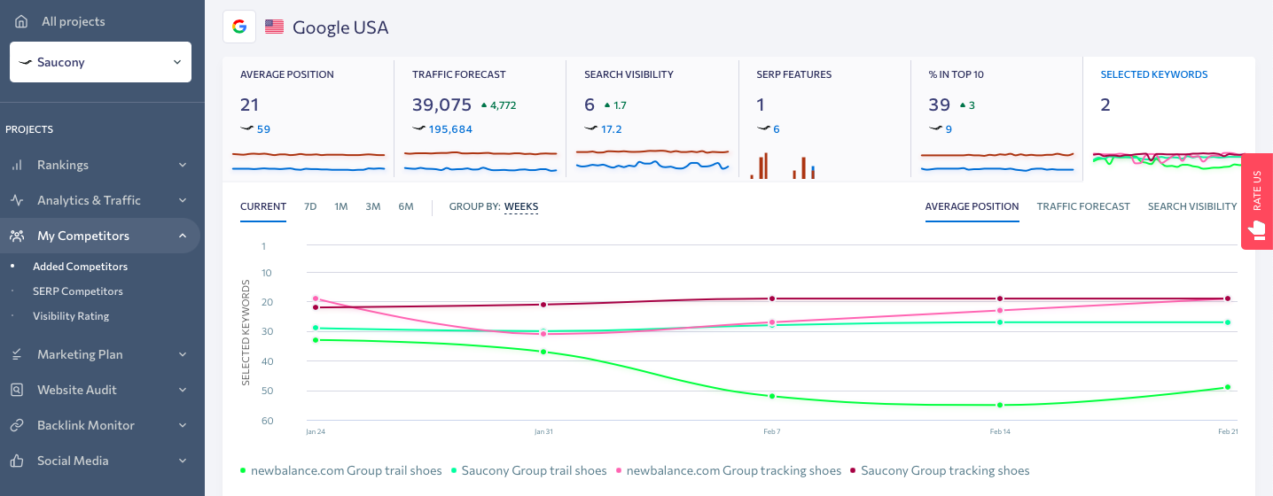Switch chart to Search Visibility tab

pos(1192,206)
